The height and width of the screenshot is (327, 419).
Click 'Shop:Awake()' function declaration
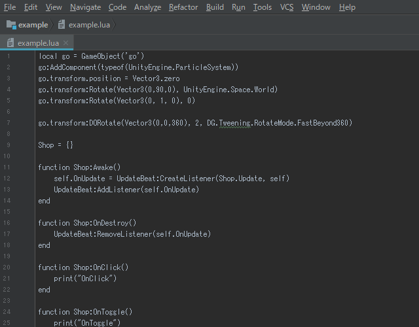click(x=97, y=167)
